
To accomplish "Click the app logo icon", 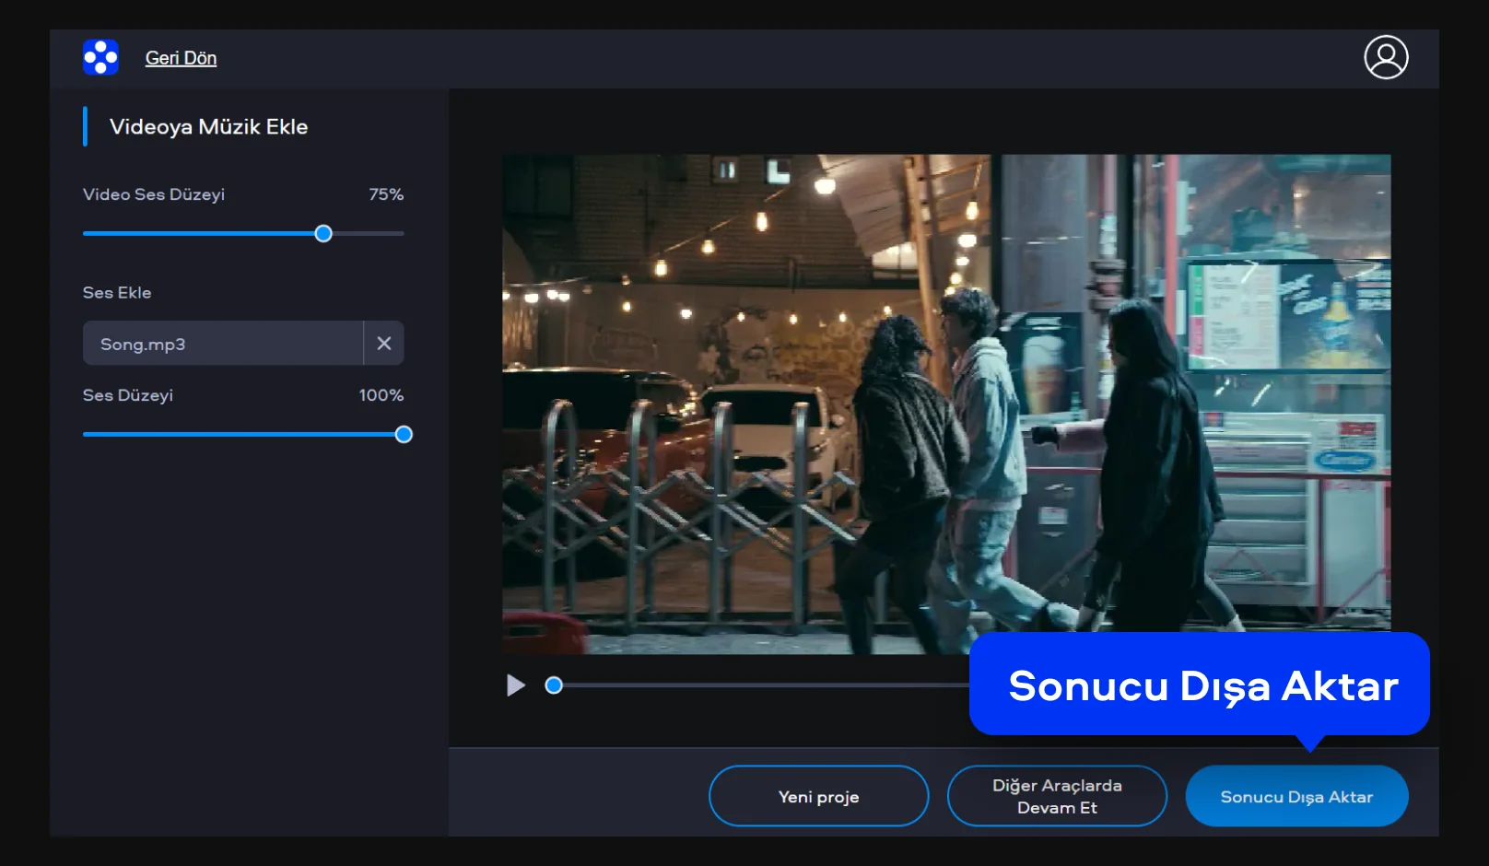I will point(100,57).
